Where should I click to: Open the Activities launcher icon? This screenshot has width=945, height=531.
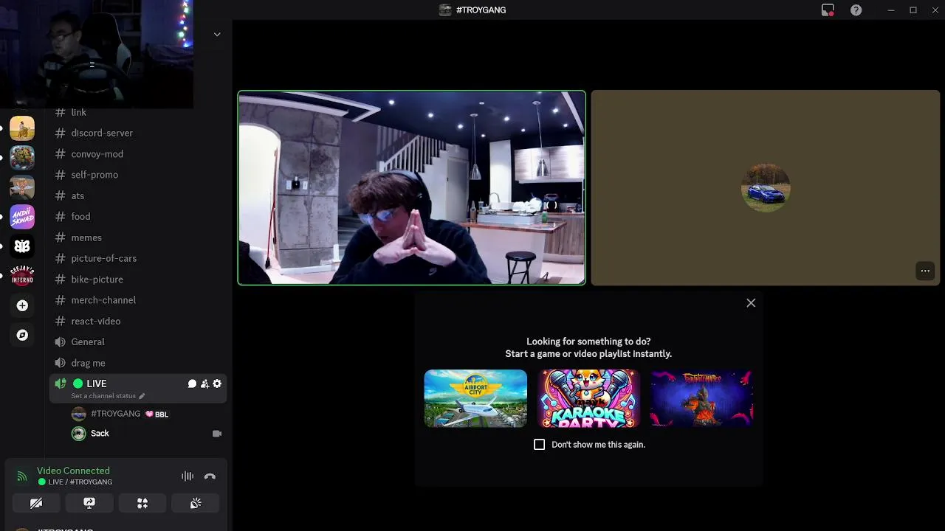tap(142, 503)
